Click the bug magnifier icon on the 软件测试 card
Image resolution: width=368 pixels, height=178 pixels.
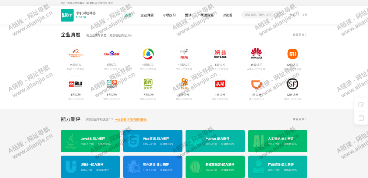(x=134, y=167)
